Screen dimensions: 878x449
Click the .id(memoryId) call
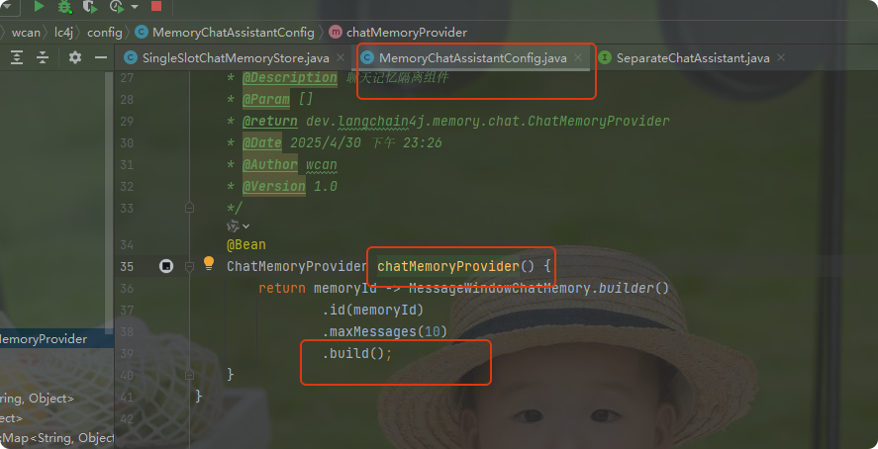(373, 311)
